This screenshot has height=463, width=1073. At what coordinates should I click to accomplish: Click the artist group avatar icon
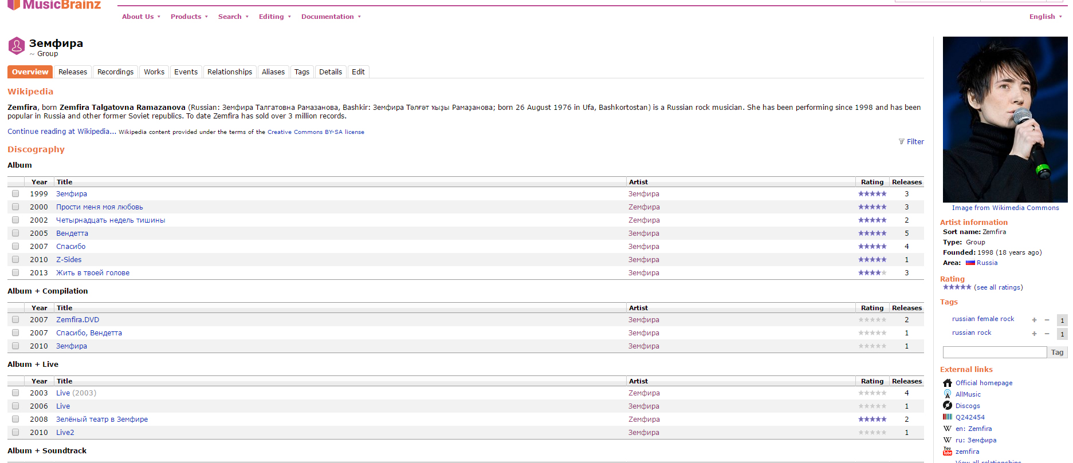(17, 46)
